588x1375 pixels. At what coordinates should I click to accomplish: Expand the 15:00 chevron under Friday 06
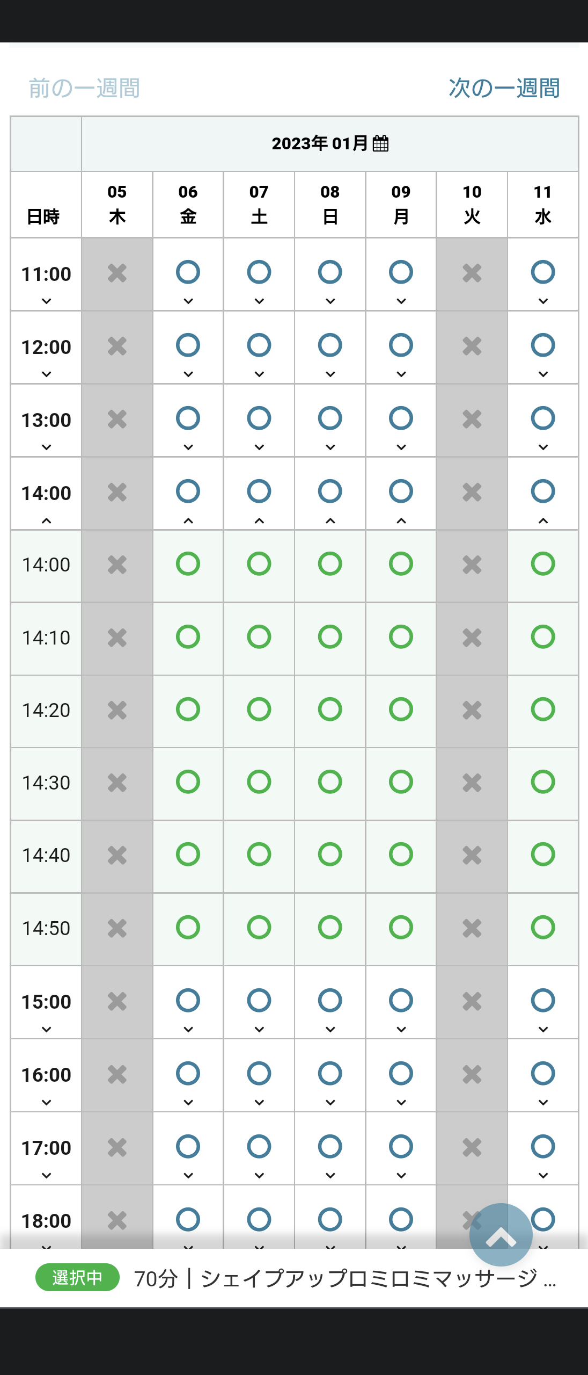click(x=188, y=1030)
